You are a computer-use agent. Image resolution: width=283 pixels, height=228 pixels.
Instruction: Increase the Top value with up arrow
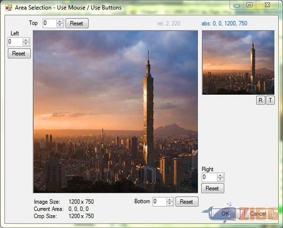[59, 21]
